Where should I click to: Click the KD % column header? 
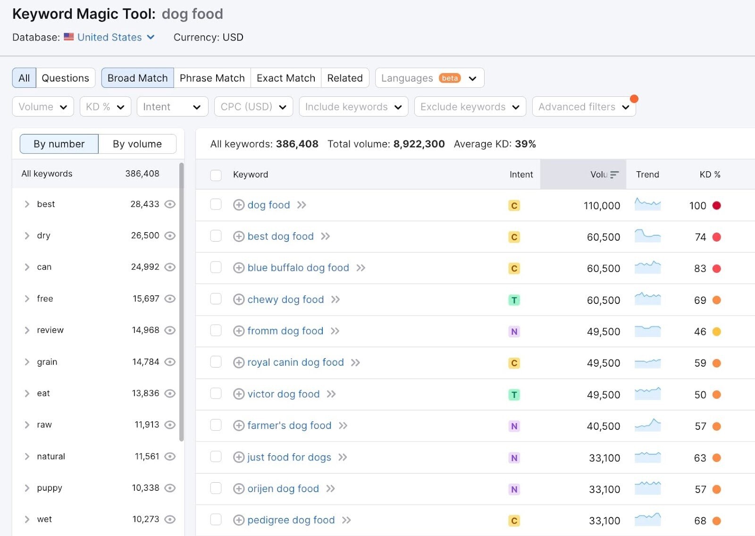point(710,175)
